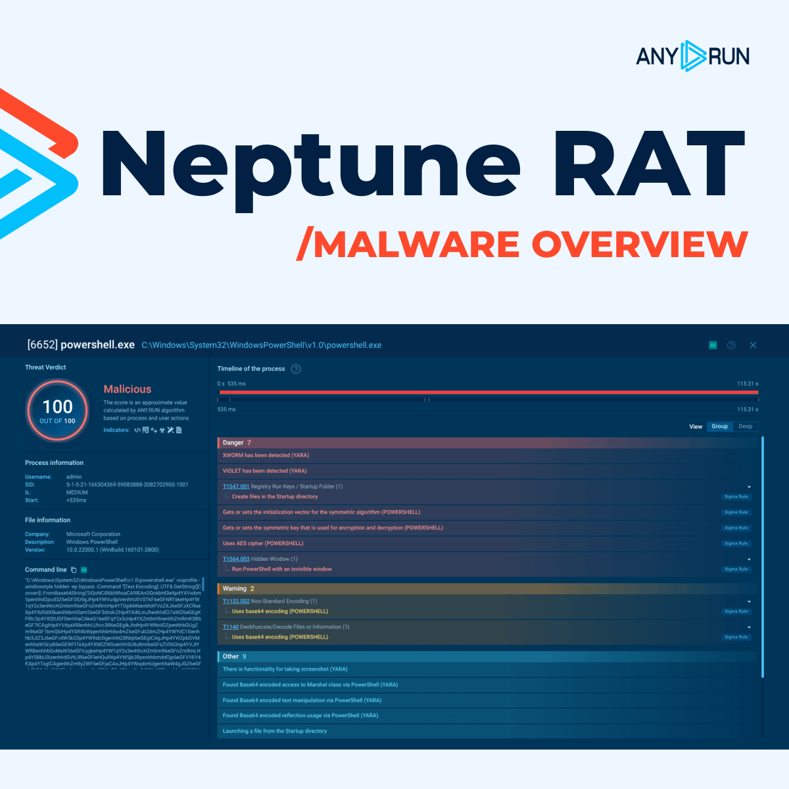Click the base64 command line text block
The height and width of the screenshot is (789, 789).
click(x=113, y=623)
